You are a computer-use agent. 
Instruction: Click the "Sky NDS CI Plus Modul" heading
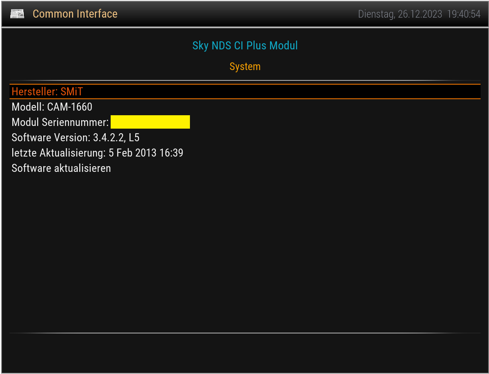pos(245,46)
